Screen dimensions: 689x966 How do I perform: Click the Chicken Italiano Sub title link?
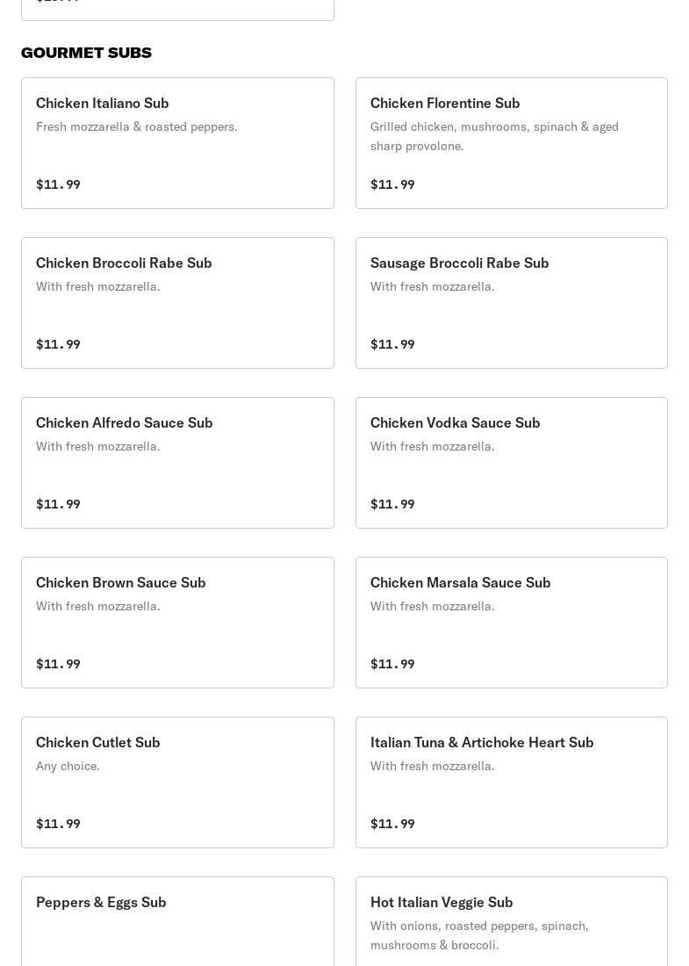pos(102,103)
